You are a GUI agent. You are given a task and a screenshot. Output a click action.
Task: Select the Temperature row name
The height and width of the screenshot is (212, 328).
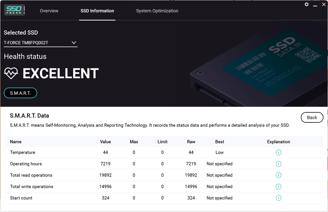point(23,152)
